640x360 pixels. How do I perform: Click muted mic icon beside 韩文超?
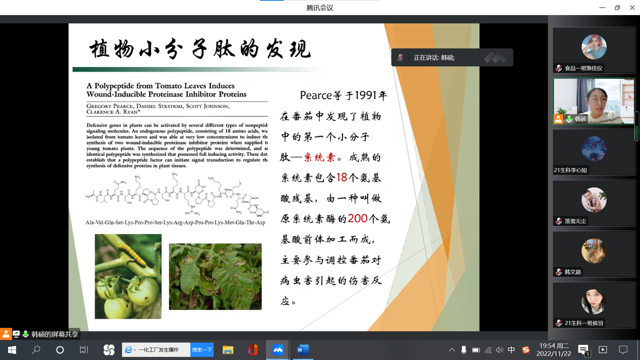(x=559, y=272)
